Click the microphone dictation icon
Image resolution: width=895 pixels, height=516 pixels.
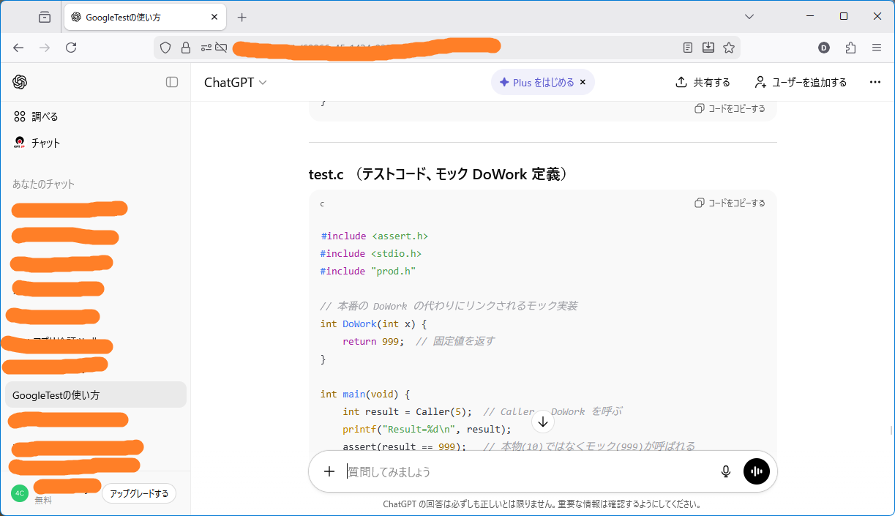click(725, 472)
